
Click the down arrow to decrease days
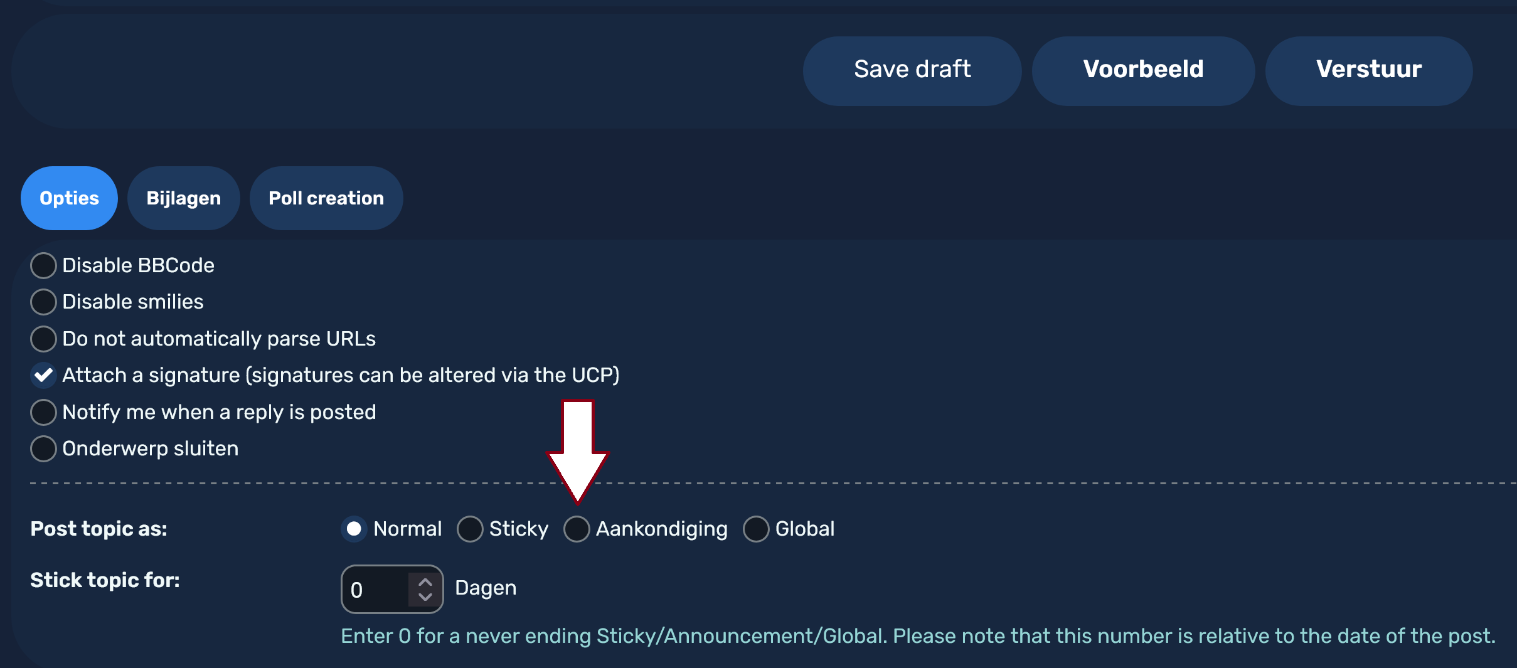click(x=425, y=596)
